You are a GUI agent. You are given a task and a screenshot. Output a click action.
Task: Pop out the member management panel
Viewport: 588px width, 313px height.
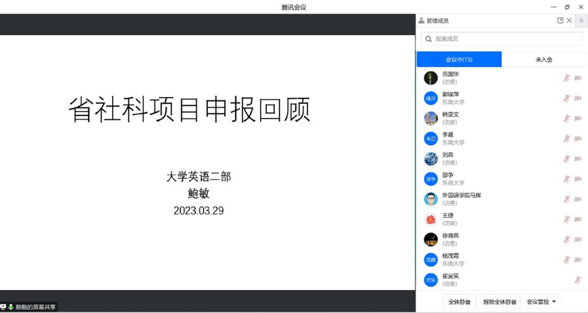pos(560,20)
